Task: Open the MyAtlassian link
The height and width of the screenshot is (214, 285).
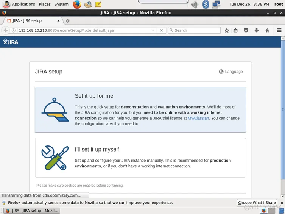Action: point(198,118)
